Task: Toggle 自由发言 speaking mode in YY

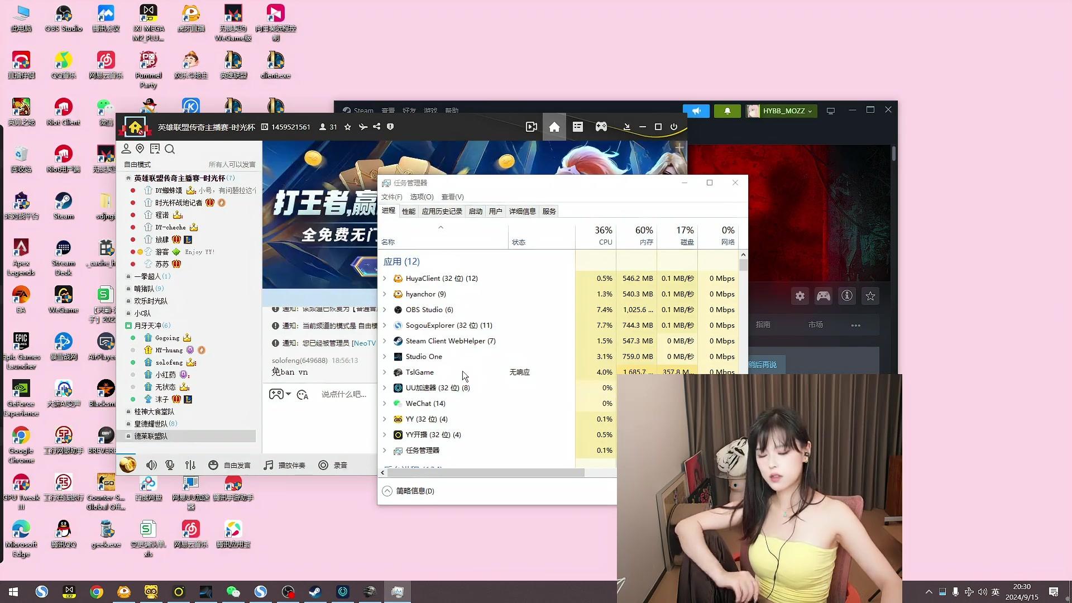Action: pyautogui.click(x=229, y=465)
